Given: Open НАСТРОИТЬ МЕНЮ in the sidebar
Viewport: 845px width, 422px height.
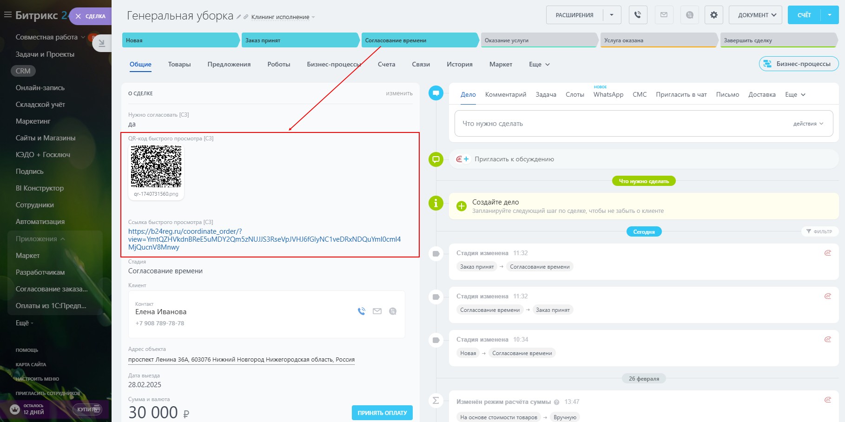Looking at the screenshot, I should pos(37,379).
